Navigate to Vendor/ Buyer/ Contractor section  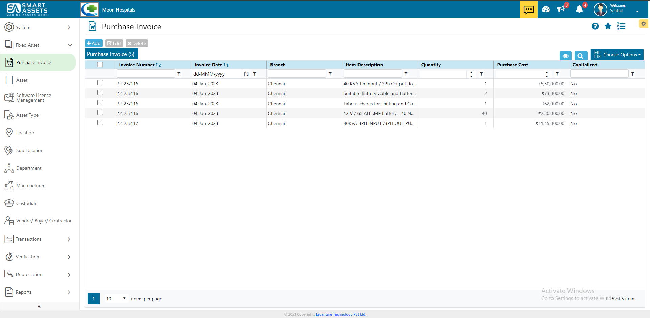(x=44, y=220)
